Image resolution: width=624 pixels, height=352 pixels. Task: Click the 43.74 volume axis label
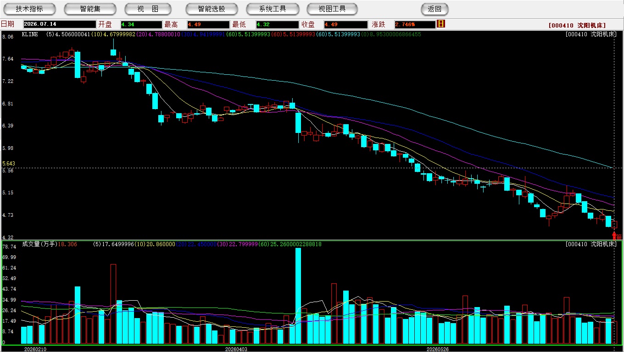[x=9, y=289]
